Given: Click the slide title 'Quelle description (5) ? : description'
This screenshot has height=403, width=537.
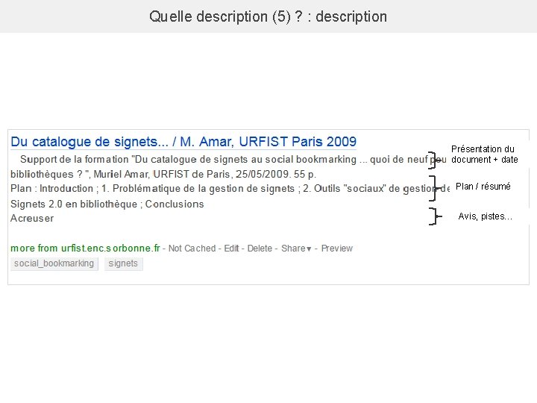Looking at the screenshot, I should click(268, 16).
